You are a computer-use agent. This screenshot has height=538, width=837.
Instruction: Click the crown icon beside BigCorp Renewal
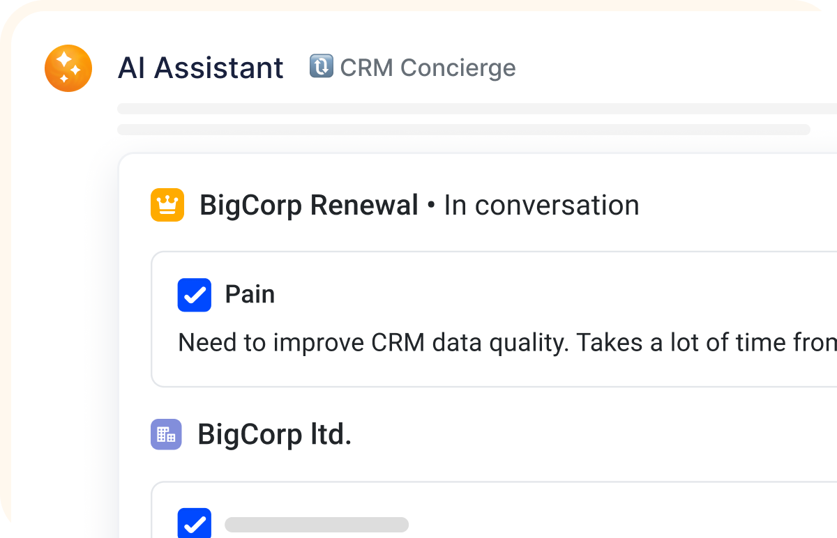167,204
